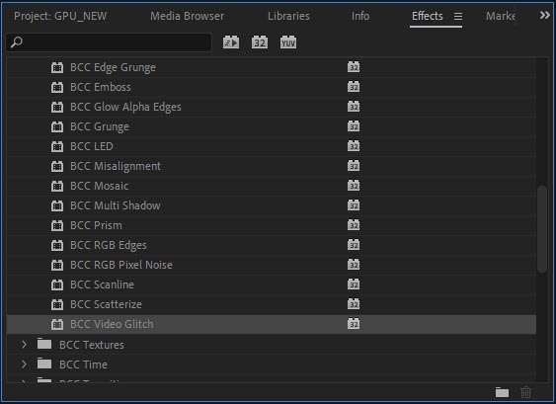
Task: Click effect icon beside BCC Glow Alpha Edges
Action: (57, 107)
